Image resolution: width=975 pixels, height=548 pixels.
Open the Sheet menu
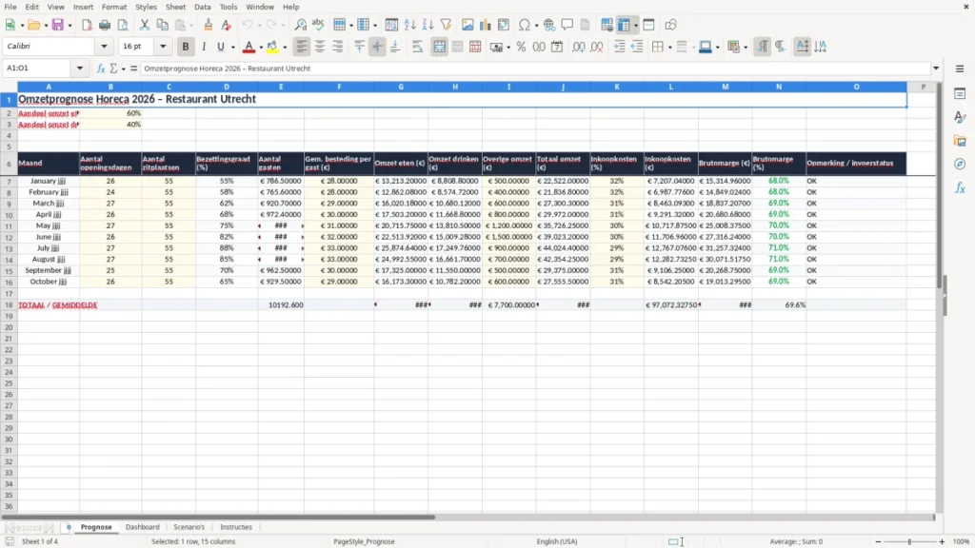click(x=175, y=7)
